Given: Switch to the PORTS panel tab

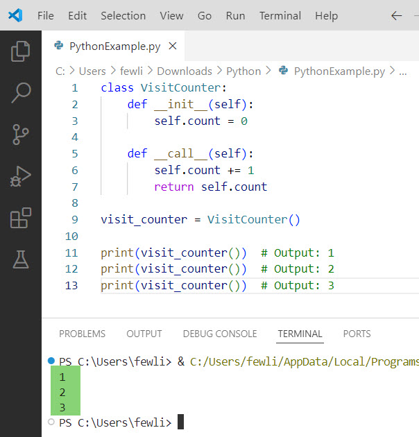Looking at the screenshot, I should [357, 334].
